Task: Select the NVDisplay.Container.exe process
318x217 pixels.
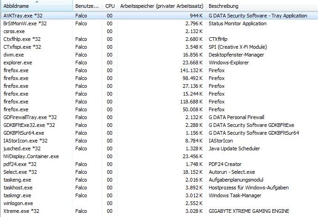Action: [x=31, y=156]
